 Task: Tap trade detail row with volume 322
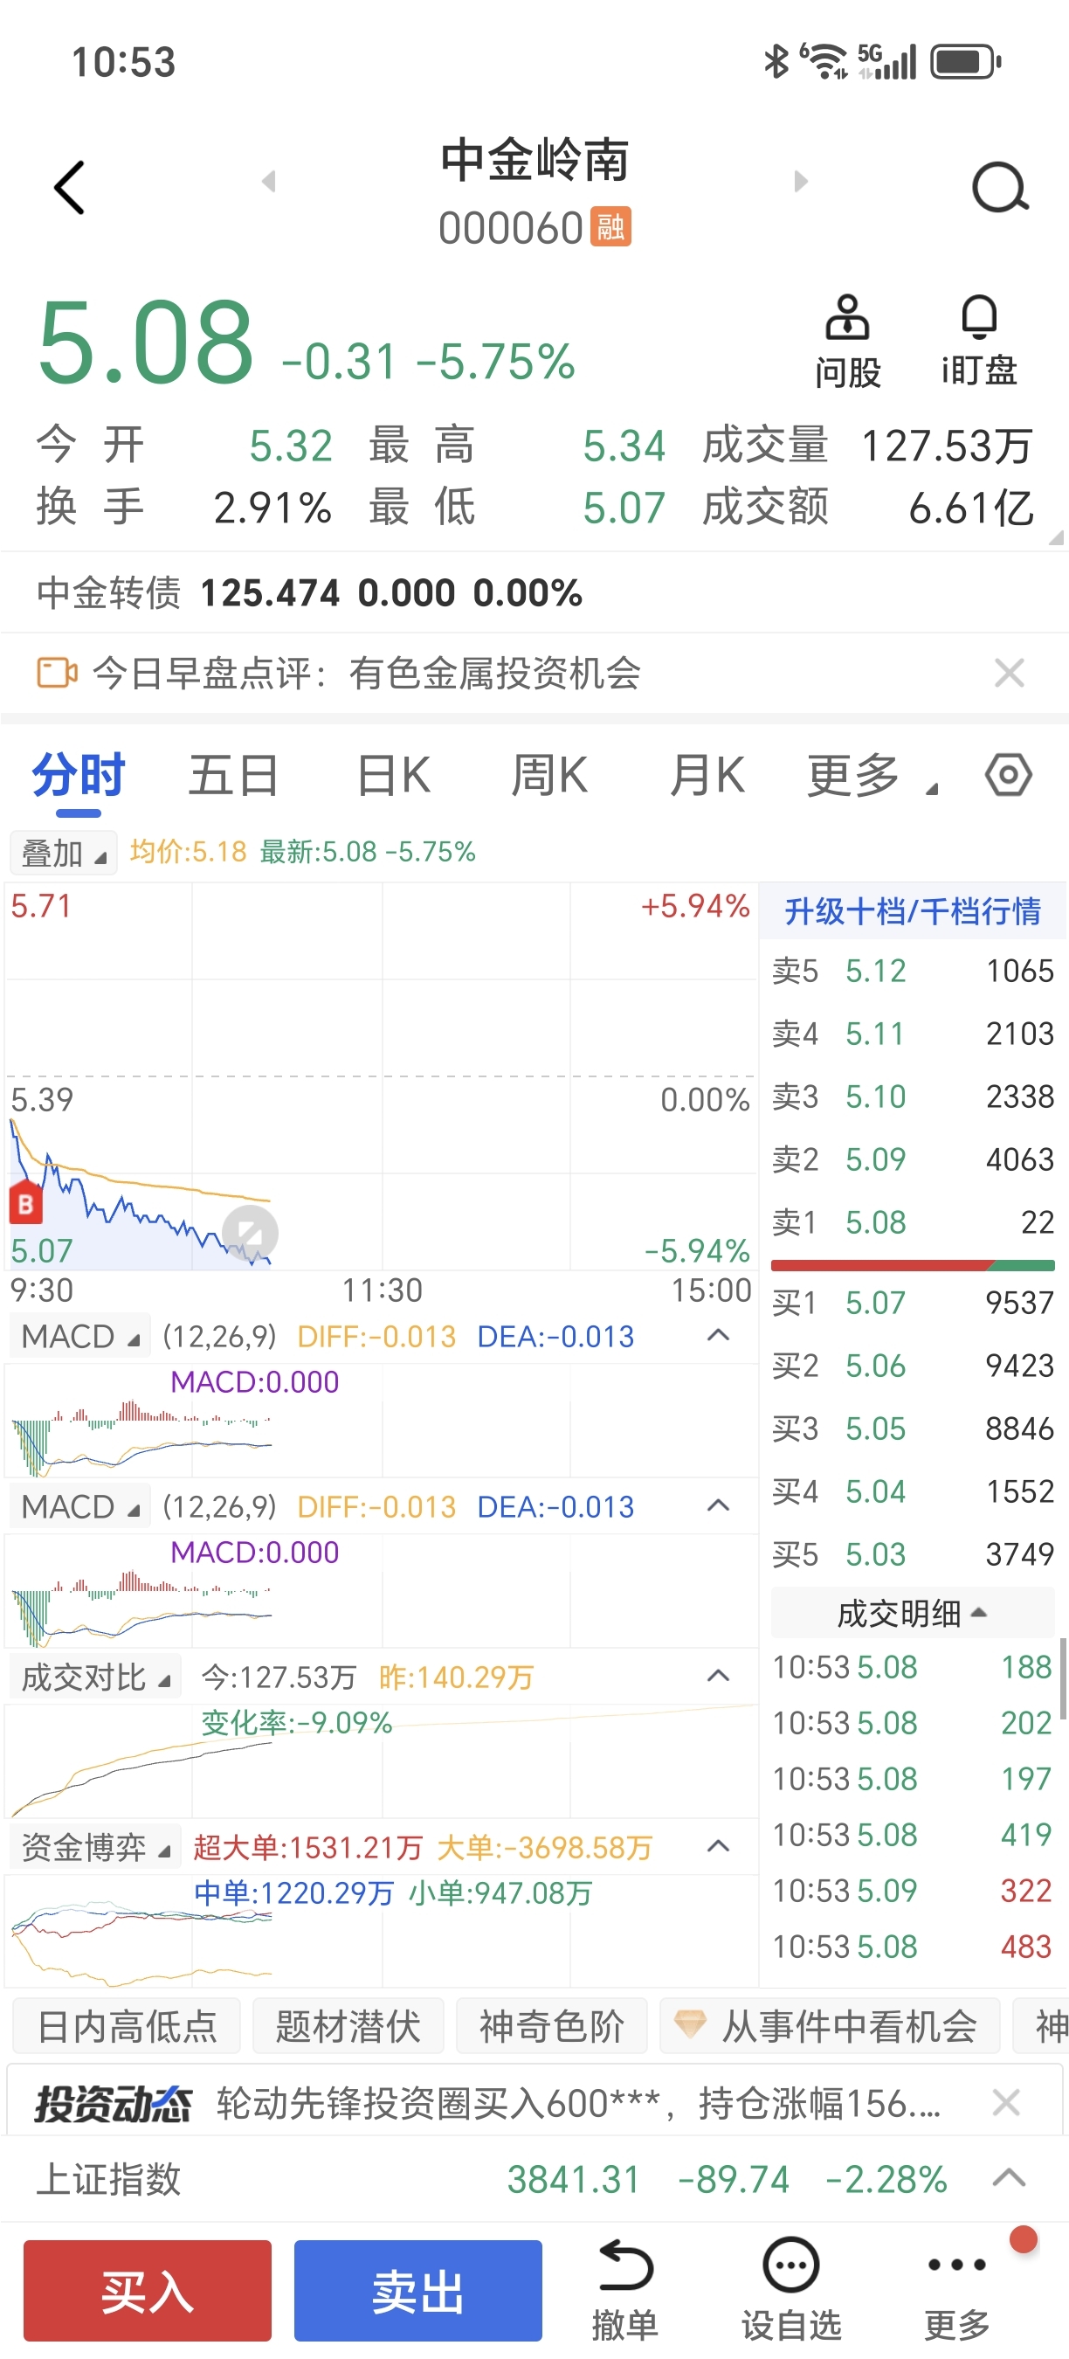click(913, 1890)
